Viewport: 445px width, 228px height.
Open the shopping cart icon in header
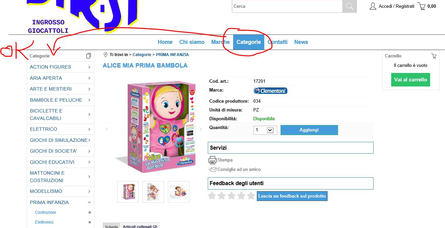(422, 6)
